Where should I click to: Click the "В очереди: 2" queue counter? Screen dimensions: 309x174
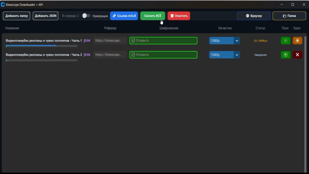click(70, 16)
